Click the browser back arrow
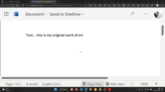 point(3,5)
